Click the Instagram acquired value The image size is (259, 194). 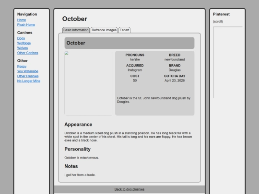135,70
